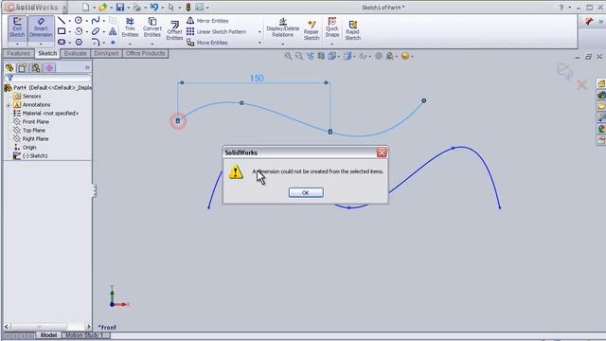Switch to the Sketch tab
Image resolution: width=606 pixels, height=341 pixels.
47,53
